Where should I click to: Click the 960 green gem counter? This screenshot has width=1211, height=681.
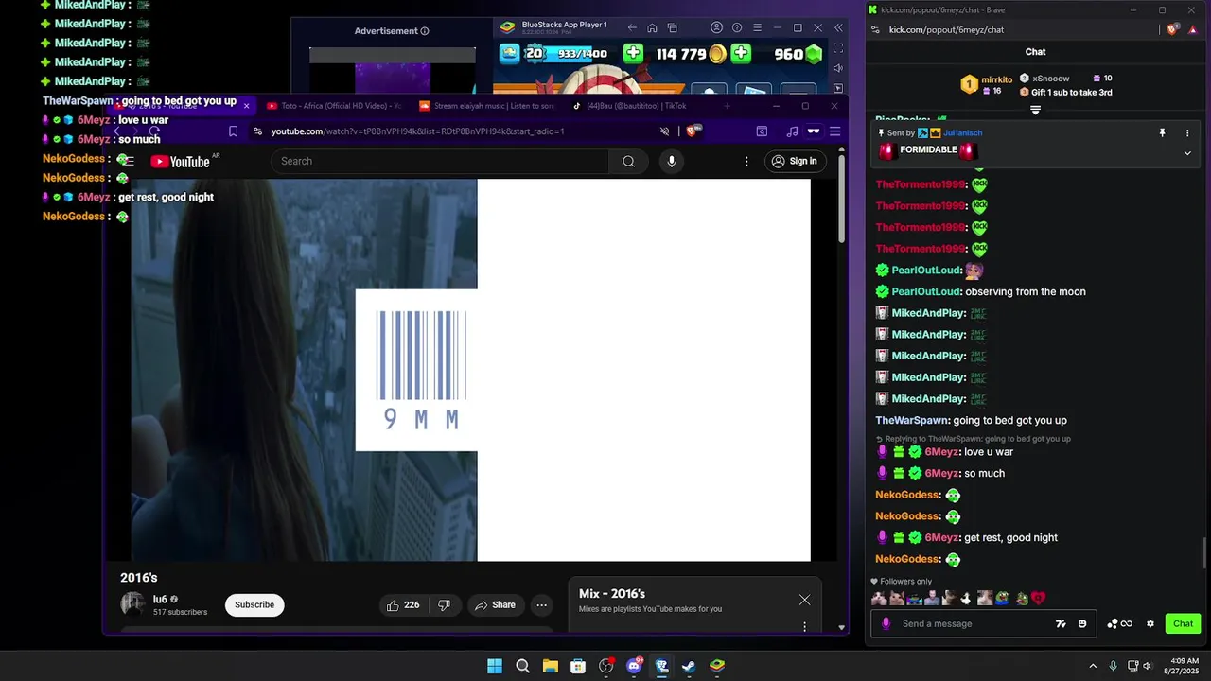pyautogui.click(x=799, y=54)
